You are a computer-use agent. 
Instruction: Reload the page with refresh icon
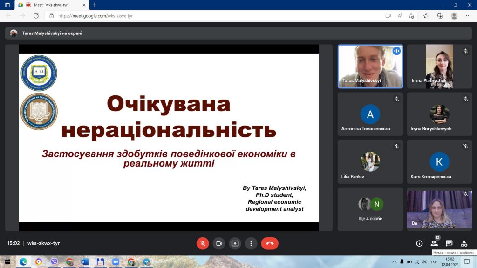[x=36, y=16]
